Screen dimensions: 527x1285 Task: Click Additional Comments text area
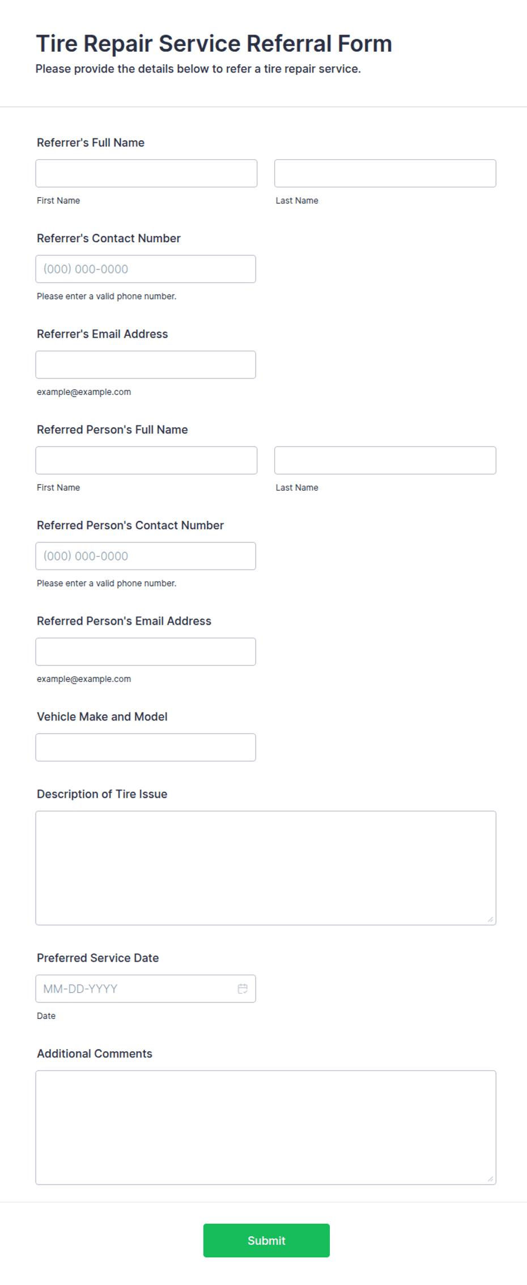point(266,1127)
